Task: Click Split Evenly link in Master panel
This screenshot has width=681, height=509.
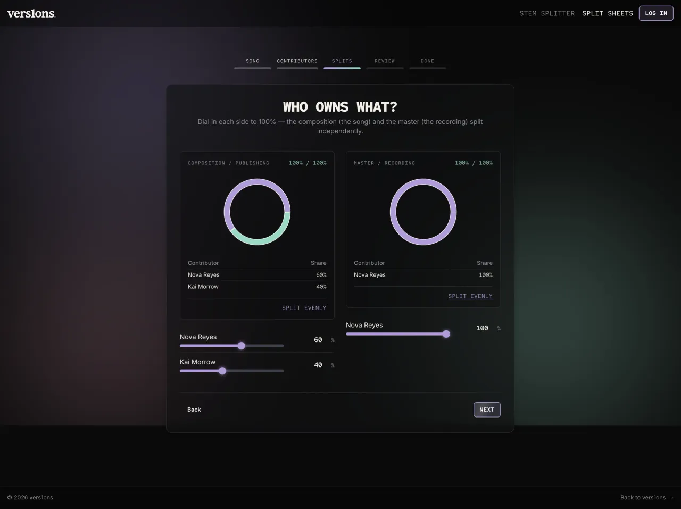Action: click(x=470, y=296)
